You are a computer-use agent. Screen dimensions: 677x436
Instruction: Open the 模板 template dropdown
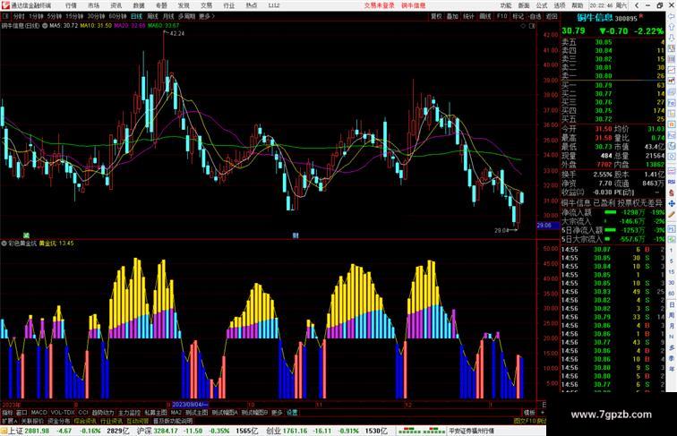pyautogui.click(x=529, y=413)
